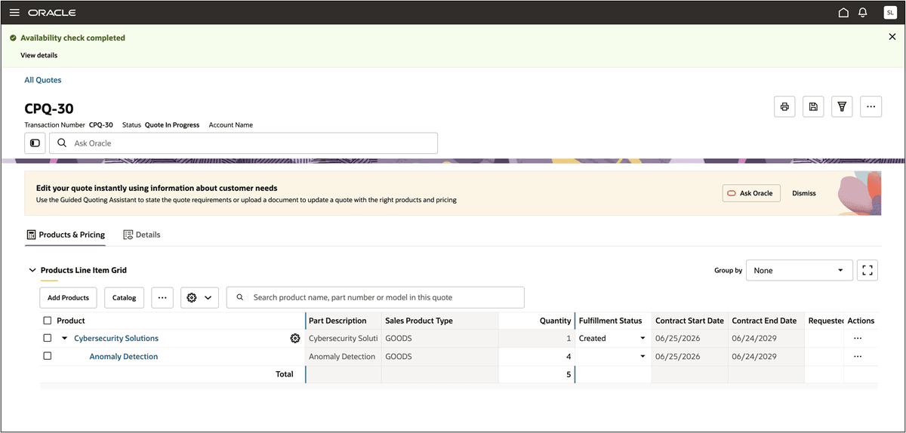
Task: Click the Save quote icon
Action: (813, 107)
